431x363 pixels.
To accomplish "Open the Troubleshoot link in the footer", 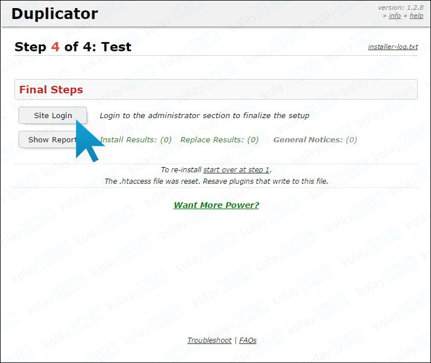I will tap(210, 340).
